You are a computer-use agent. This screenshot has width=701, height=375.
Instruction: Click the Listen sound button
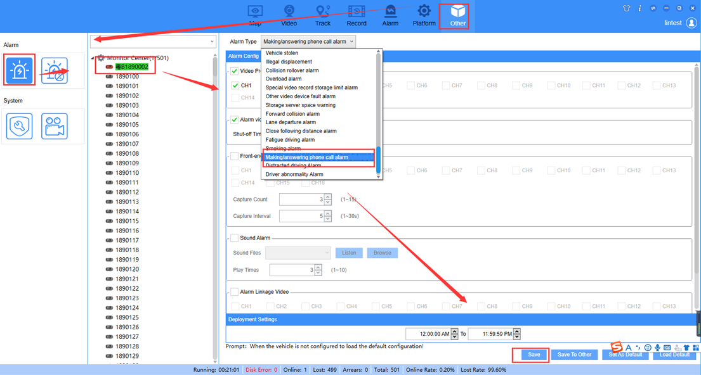[349, 253]
